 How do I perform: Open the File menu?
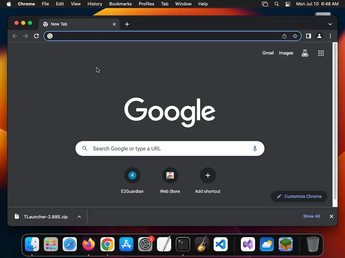point(45,4)
